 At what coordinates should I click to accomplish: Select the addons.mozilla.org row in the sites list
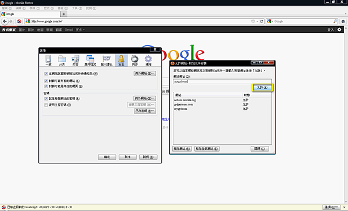pos(222,100)
